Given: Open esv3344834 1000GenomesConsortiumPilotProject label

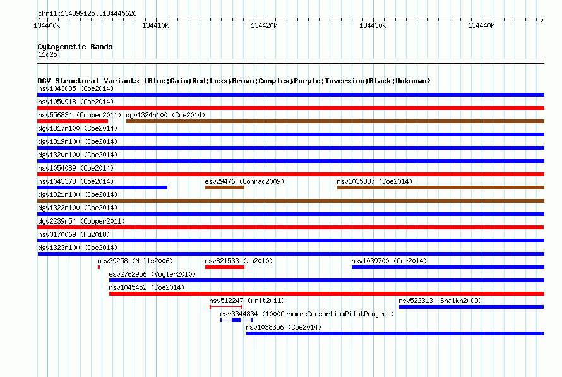Looking at the screenshot, I should (307, 314).
